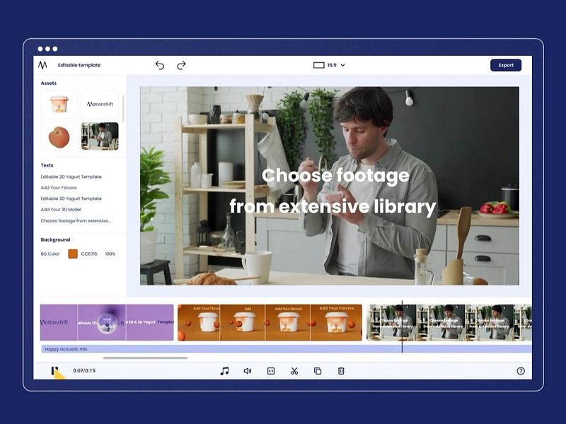Edit the CC6715 hex color value
This screenshot has width=566, height=424.
(89, 254)
